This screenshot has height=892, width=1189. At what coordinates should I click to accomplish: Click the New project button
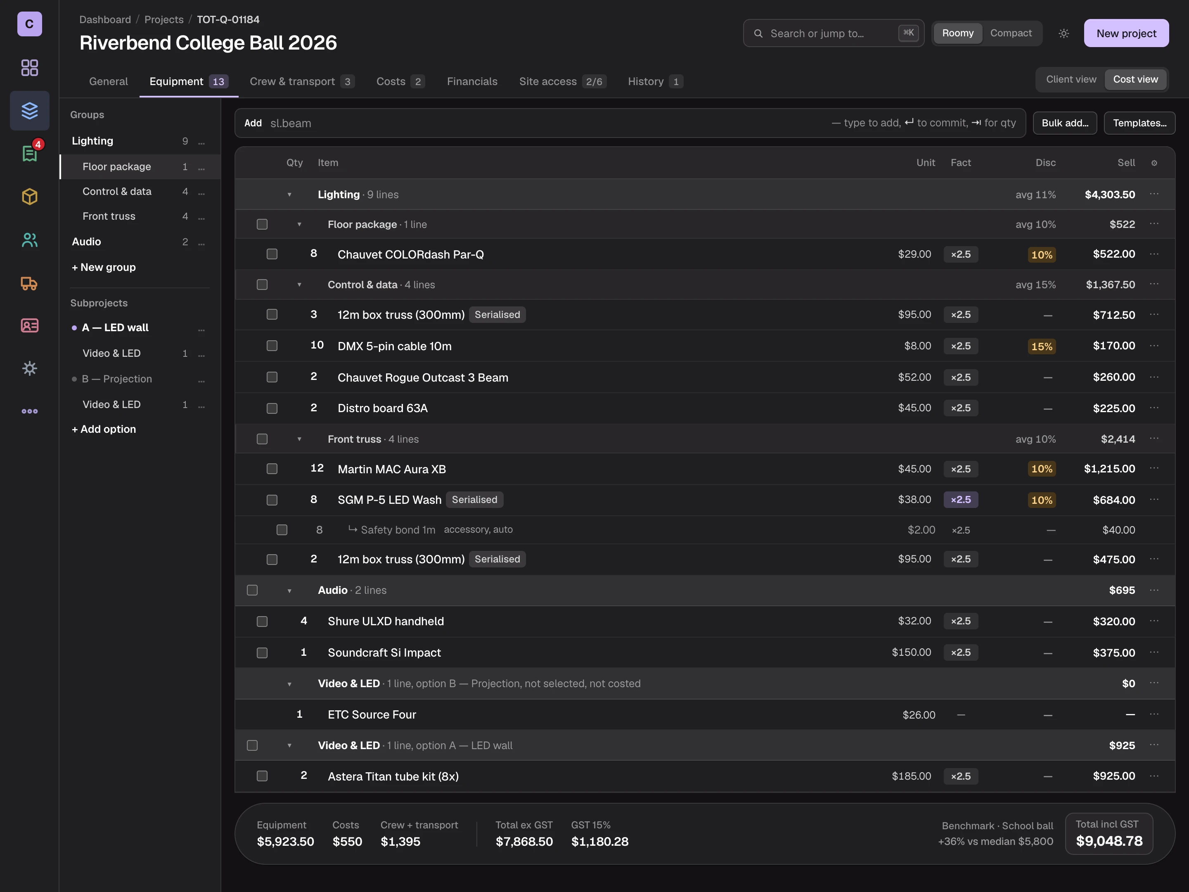pos(1126,33)
